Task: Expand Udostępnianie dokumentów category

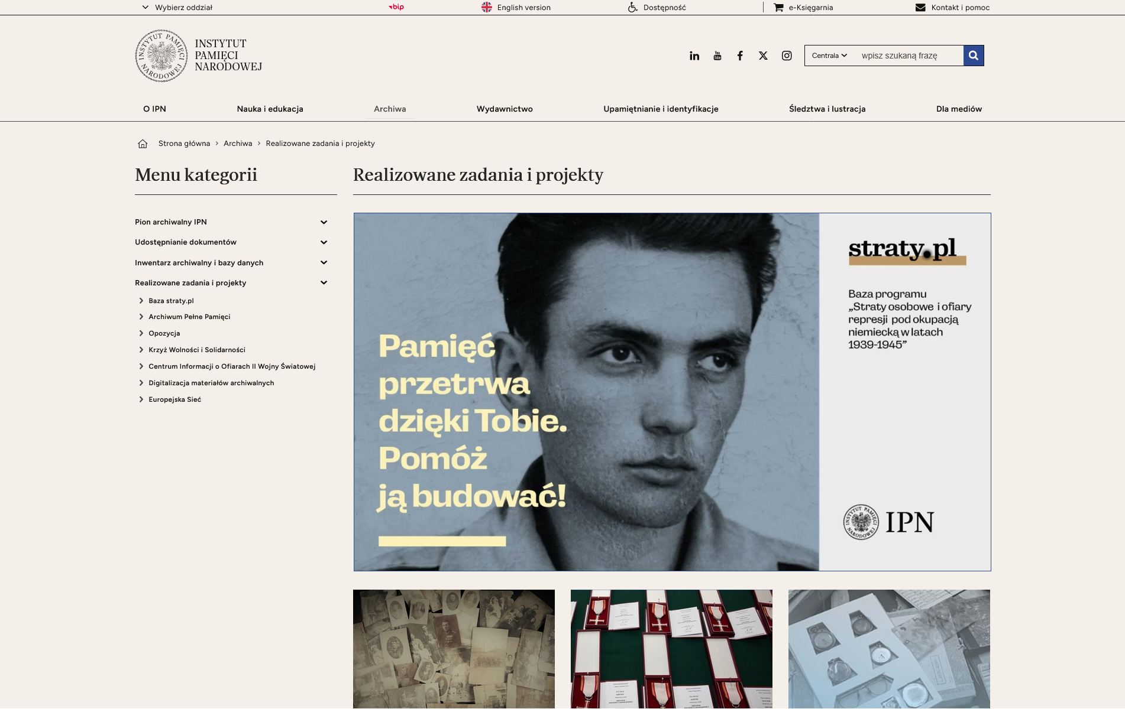Action: coord(324,242)
